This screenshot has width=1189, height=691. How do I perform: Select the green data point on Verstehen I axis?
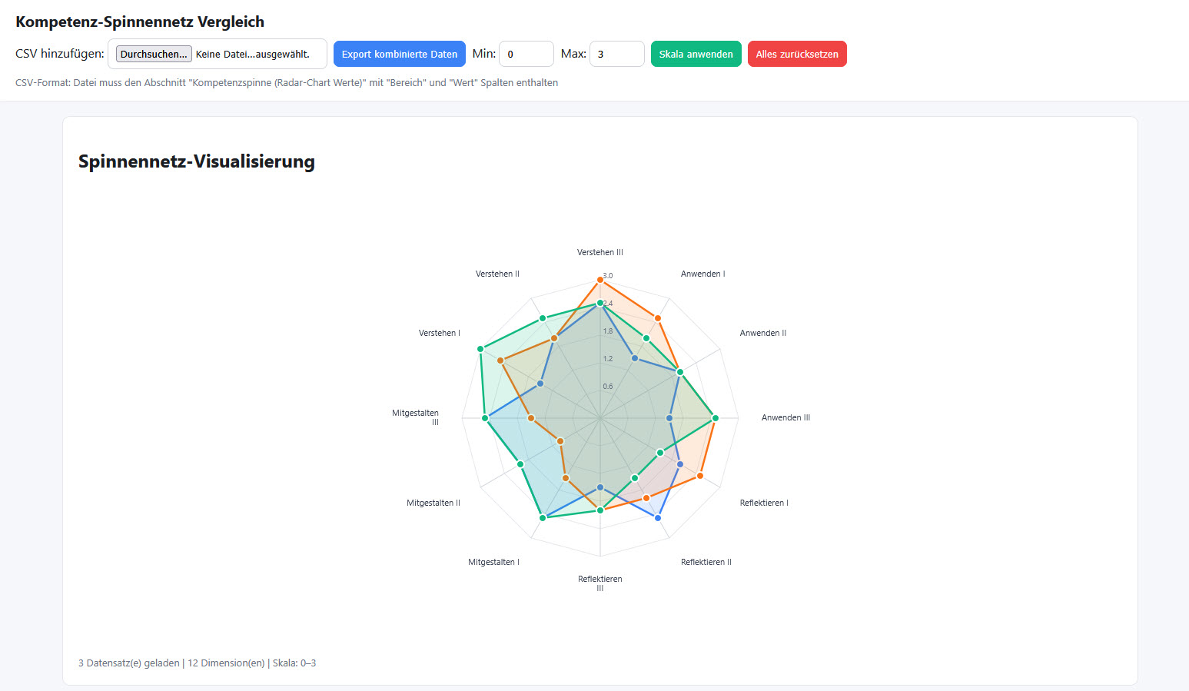tap(480, 349)
